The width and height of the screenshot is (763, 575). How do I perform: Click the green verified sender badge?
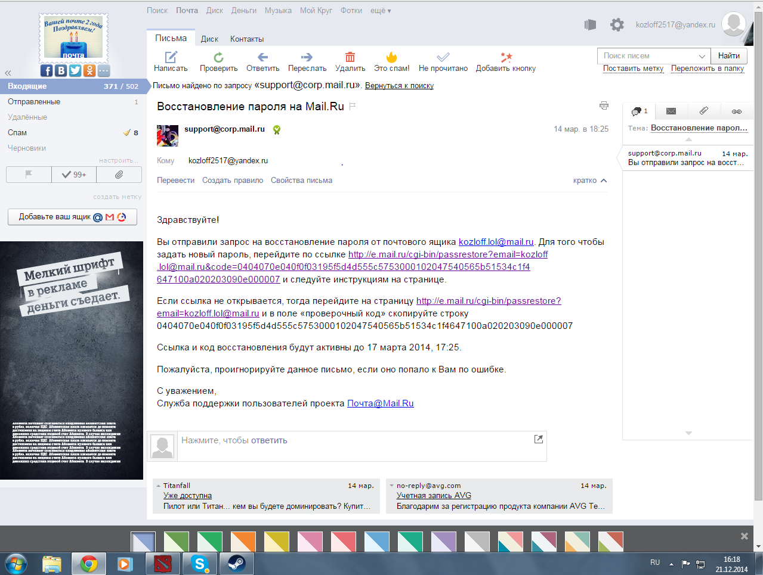(277, 129)
